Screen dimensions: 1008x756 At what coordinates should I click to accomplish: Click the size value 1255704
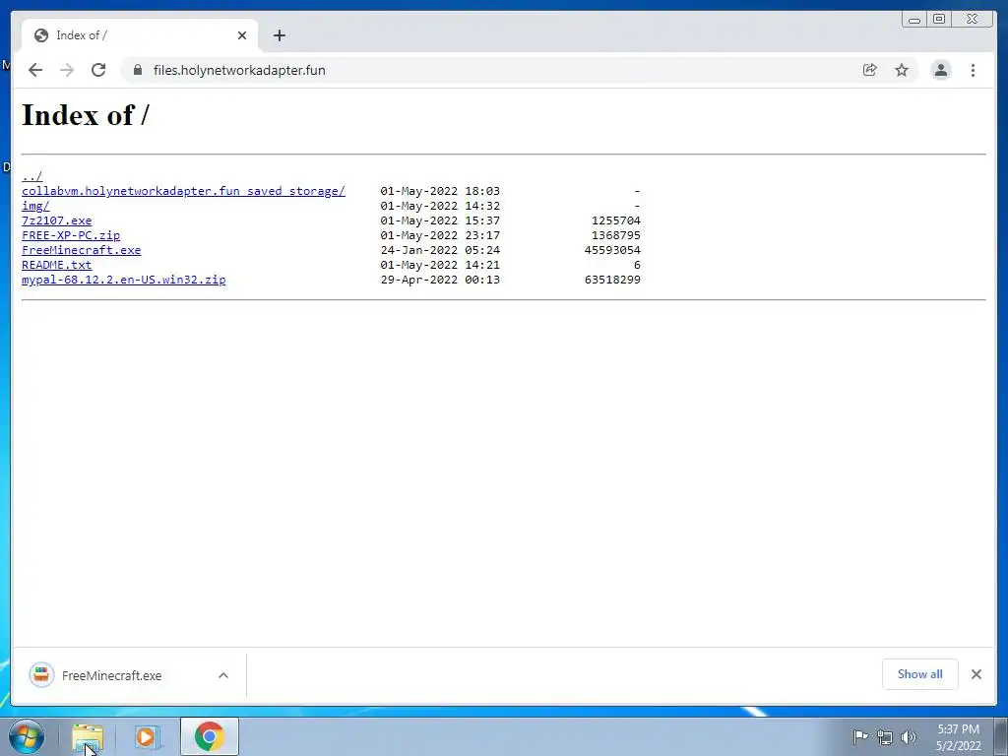[x=616, y=220]
